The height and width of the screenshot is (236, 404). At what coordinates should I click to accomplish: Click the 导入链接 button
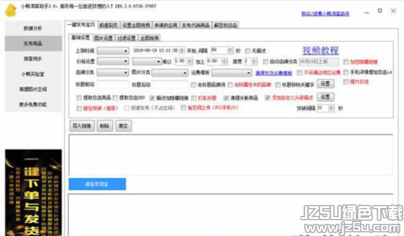[x=82, y=126]
